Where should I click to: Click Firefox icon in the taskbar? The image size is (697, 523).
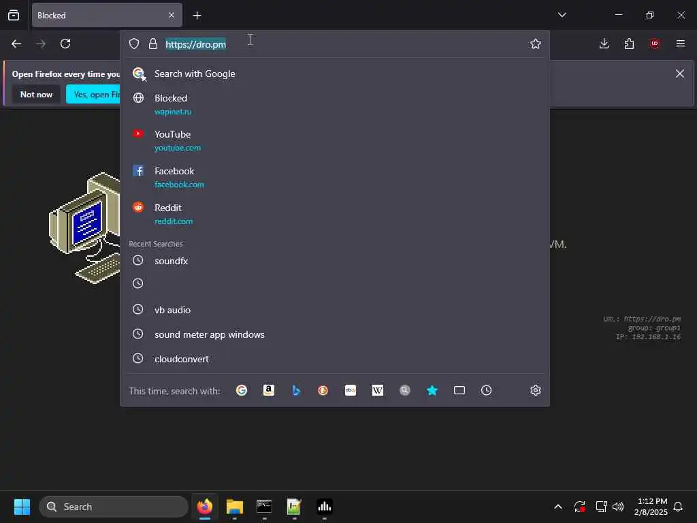point(205,507)
